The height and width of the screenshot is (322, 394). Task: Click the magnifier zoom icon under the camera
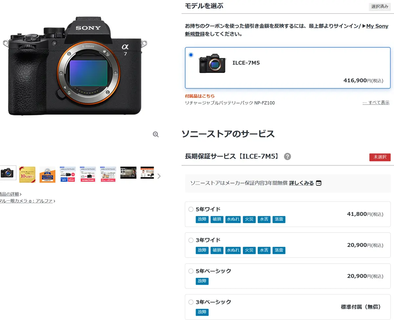pos(156,134)
